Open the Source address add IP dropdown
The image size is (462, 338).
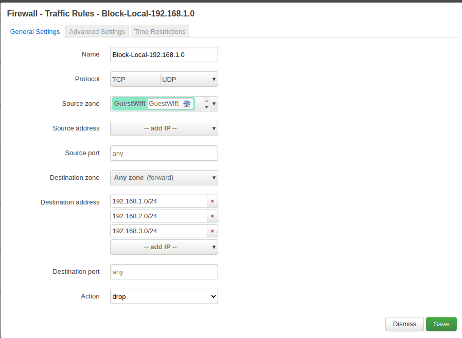click(164, 128)
